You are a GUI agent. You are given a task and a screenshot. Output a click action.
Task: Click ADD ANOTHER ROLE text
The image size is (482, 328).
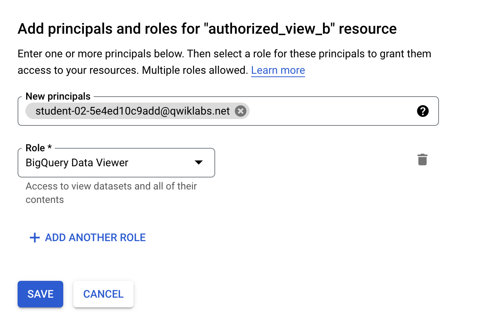pos(95,238)
